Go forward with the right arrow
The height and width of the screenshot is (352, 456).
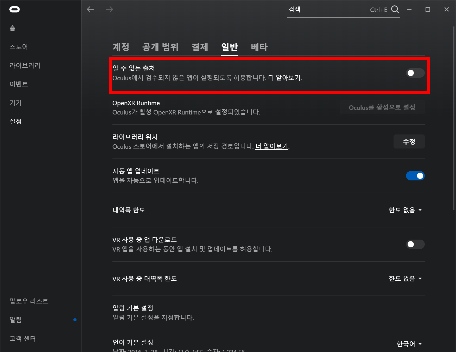coord(109,9)
